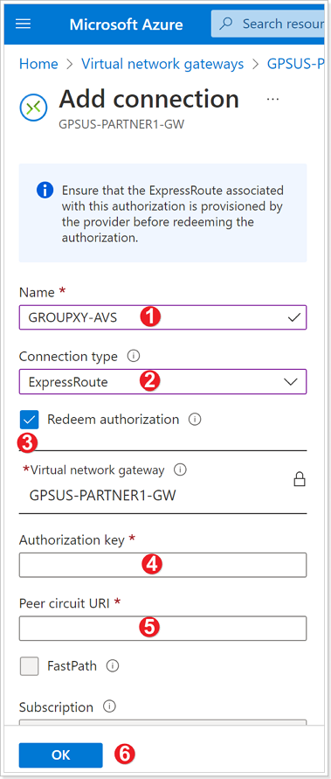Click the GPSUS-PARTNER1-GW gateway value
Viewport: 331px width, 779px height.
(x=103, y=495)
